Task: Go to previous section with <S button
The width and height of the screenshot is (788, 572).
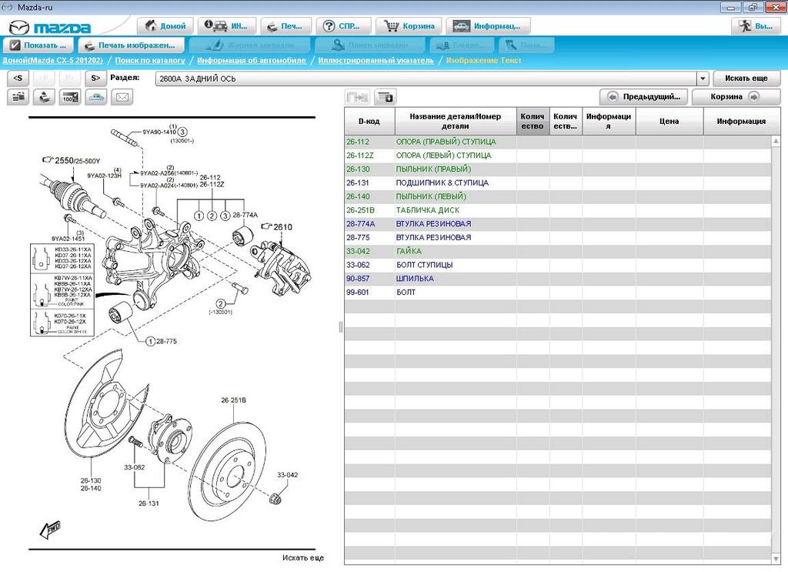Action: click(18, 78)
